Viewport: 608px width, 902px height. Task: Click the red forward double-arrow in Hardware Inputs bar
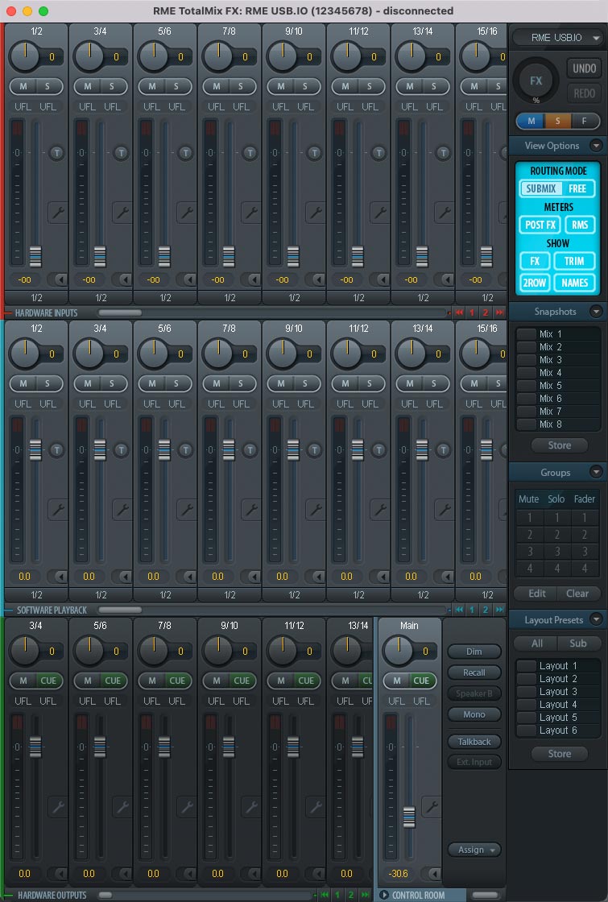point(499,312)
